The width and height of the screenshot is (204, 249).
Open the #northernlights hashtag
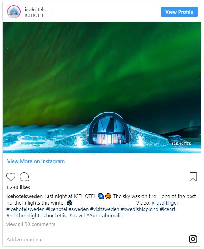24,216
